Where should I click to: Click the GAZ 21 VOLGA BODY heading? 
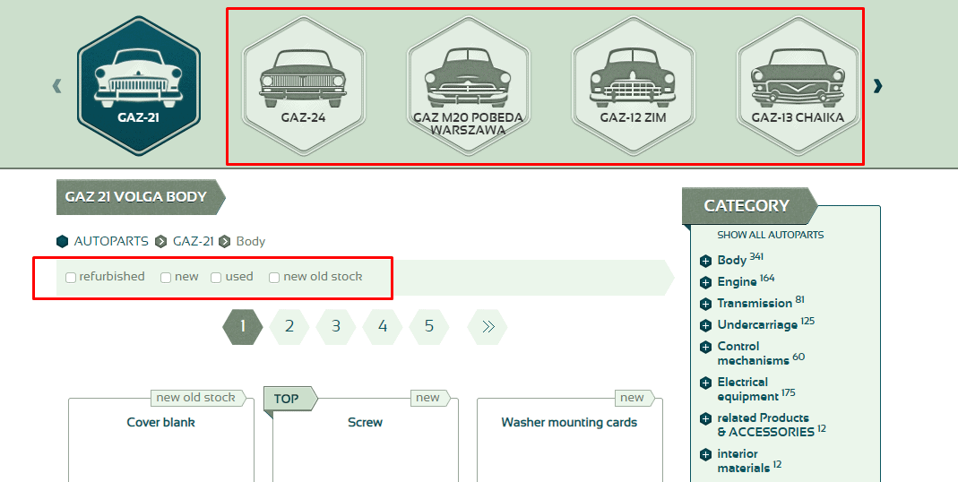tap(141, 197)
